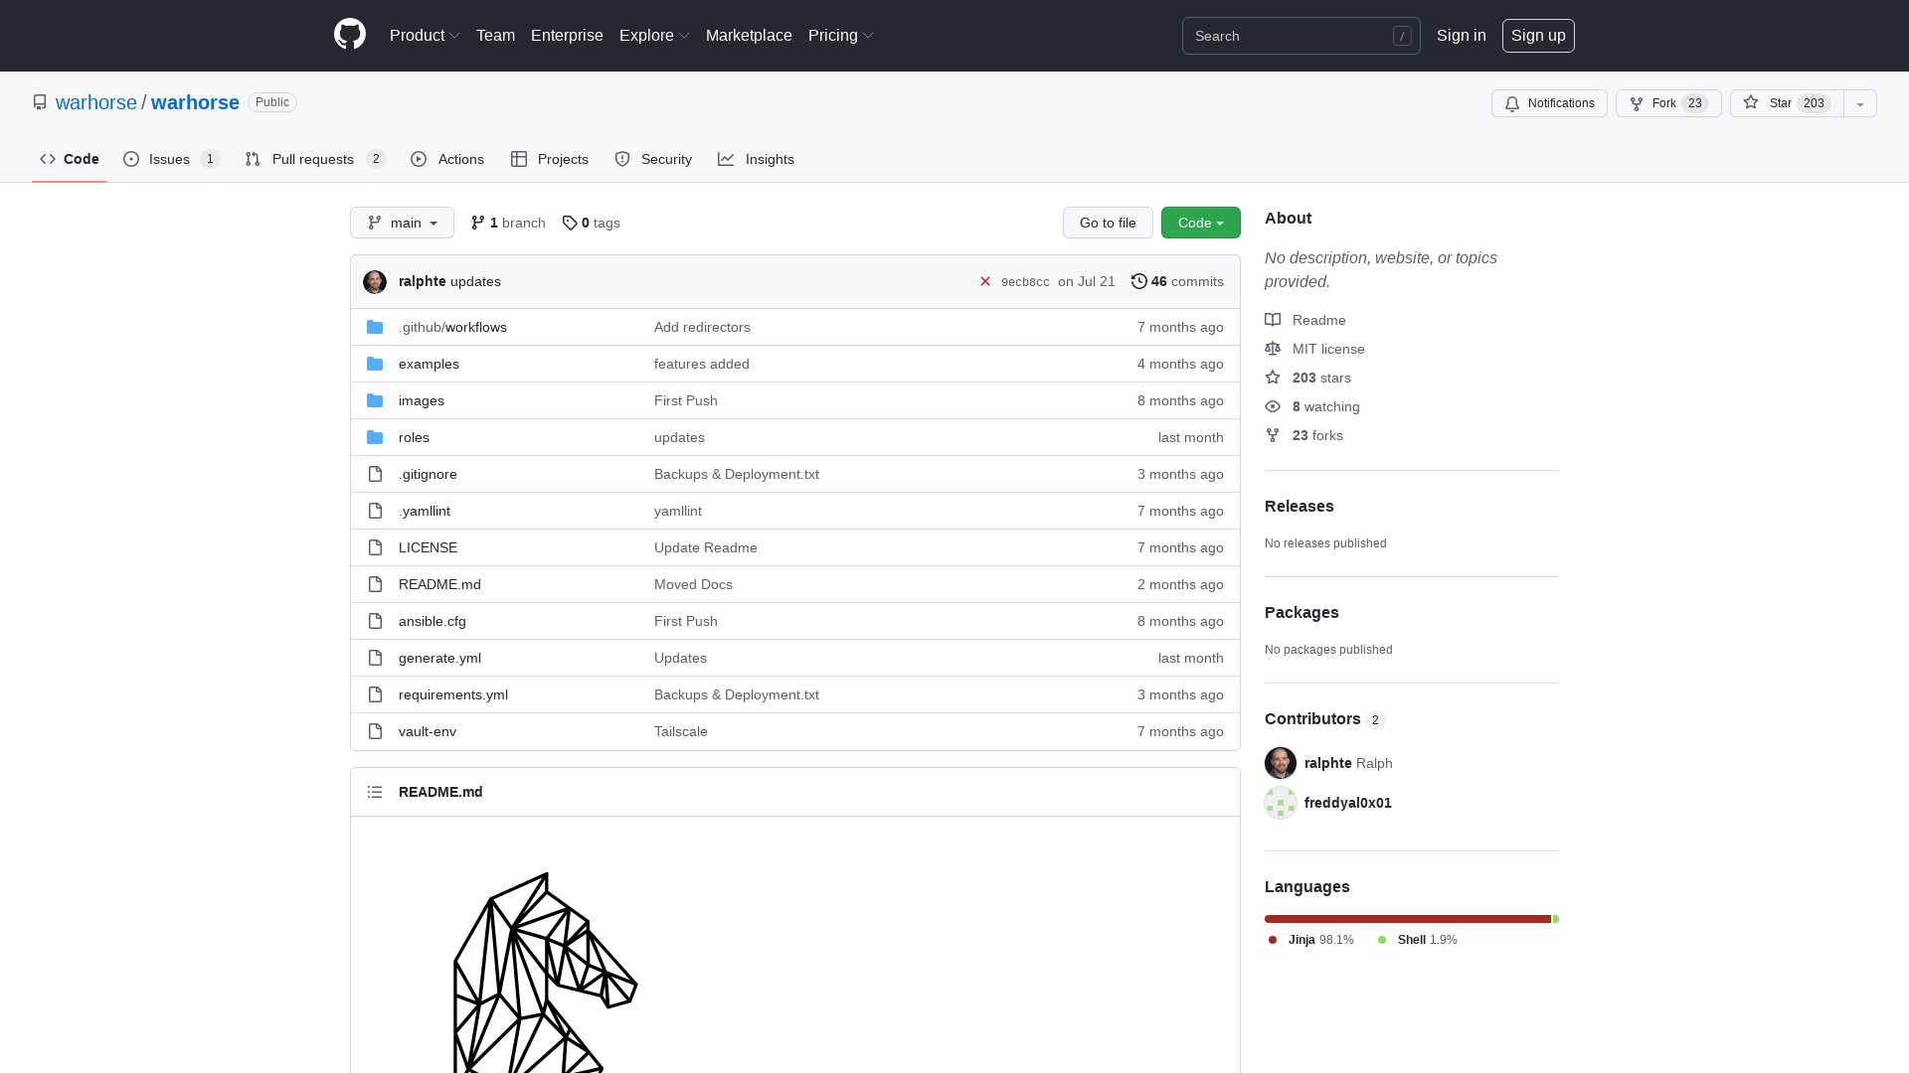The image size is (1909, 1073).
Task: Click the eye icon for watching
Action: coord(1273,406)
